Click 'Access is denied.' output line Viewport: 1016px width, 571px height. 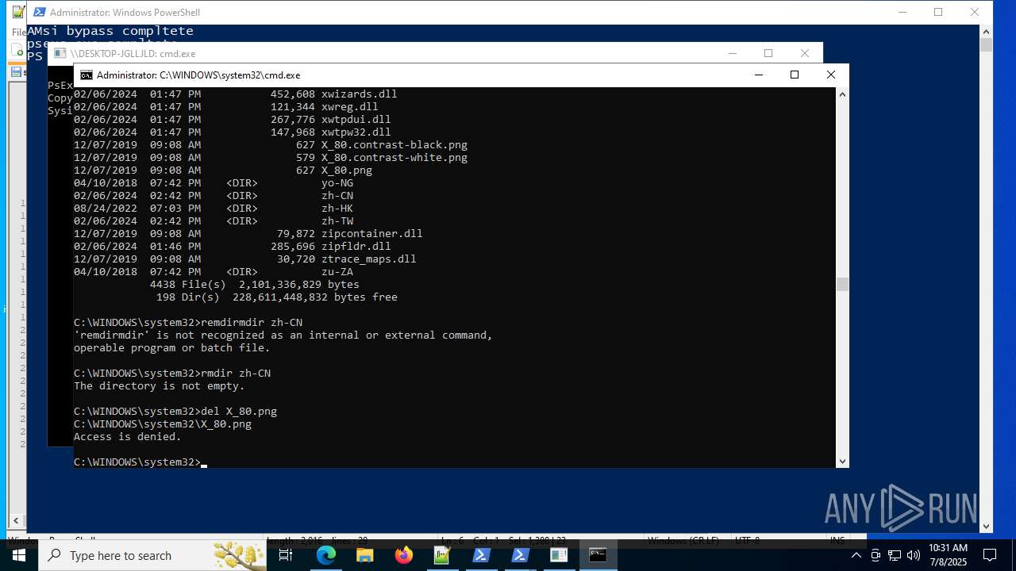click(x=128, y=436)
